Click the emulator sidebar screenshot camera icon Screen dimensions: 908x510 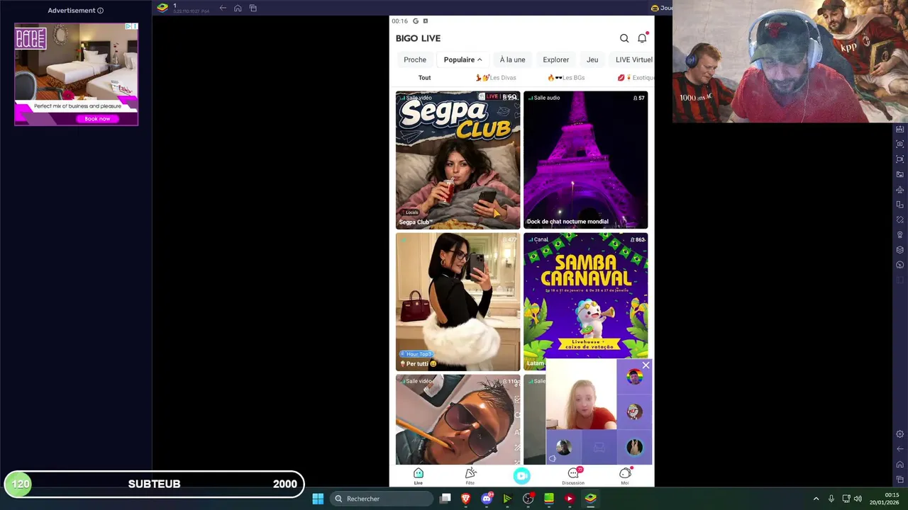(900, 144)
